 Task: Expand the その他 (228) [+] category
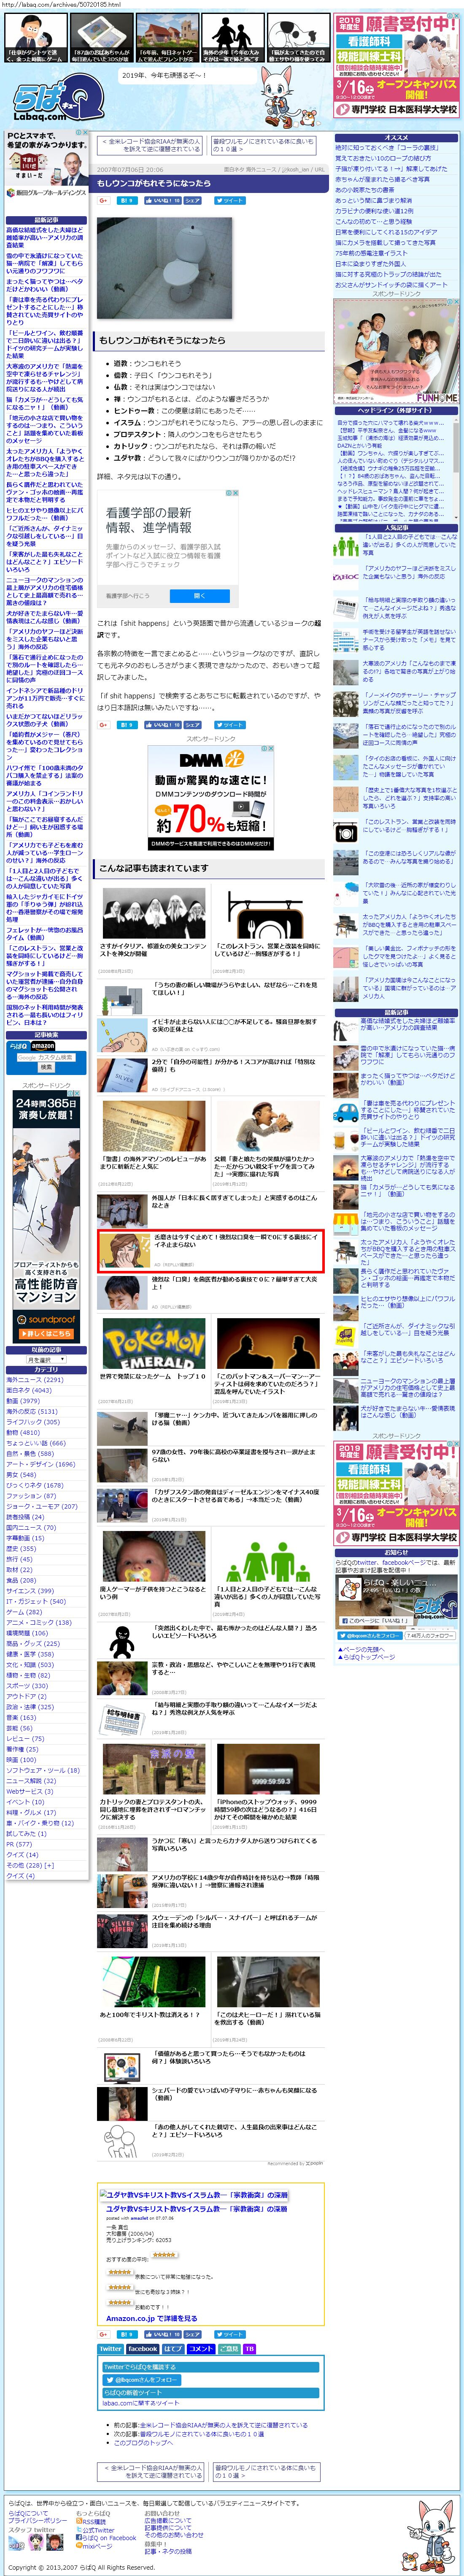pyautogui.click(x=30, y=1865)
